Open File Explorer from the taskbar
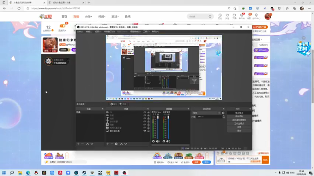Viewport: 314px width, 176px height. pos(20,172)
